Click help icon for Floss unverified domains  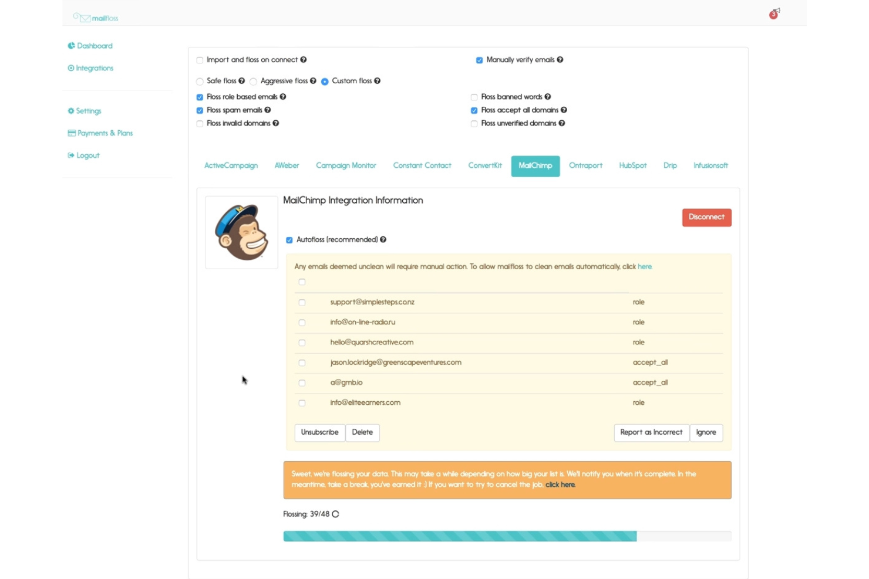click(x=562, y=123)
